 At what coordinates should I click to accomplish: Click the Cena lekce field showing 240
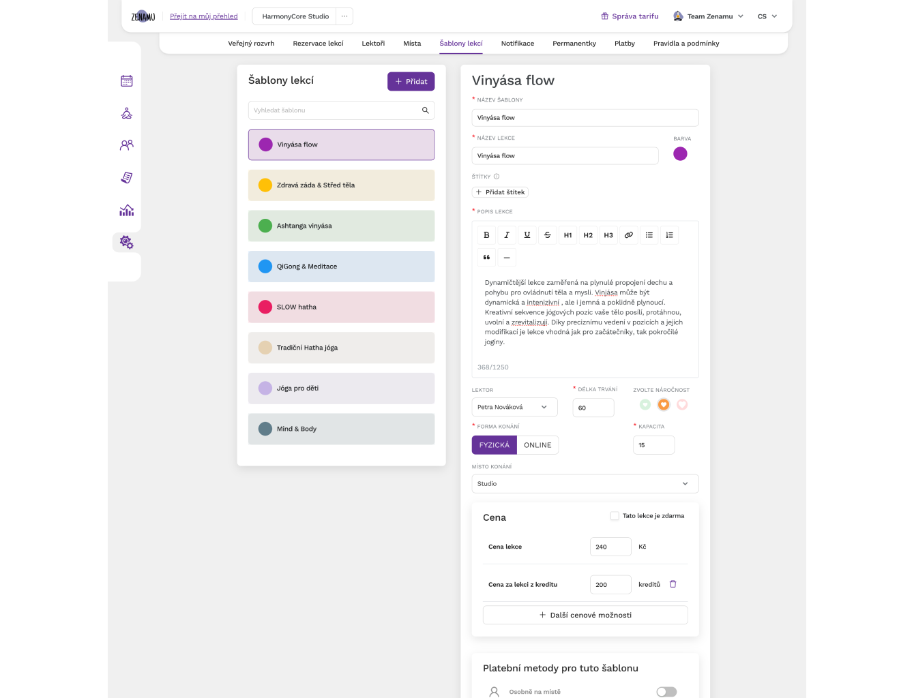pyautogui.click(x=610, y=547)
